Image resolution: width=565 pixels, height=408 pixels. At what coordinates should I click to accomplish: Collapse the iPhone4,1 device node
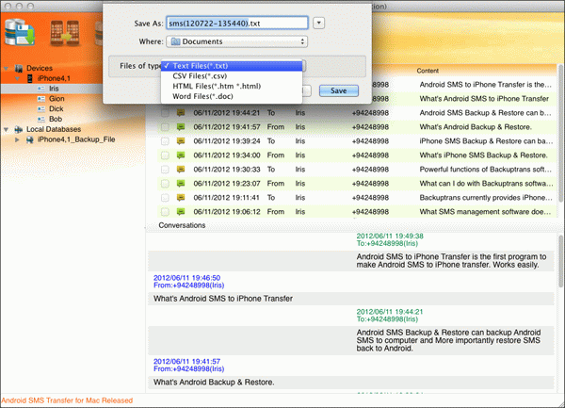pos(17,78)
